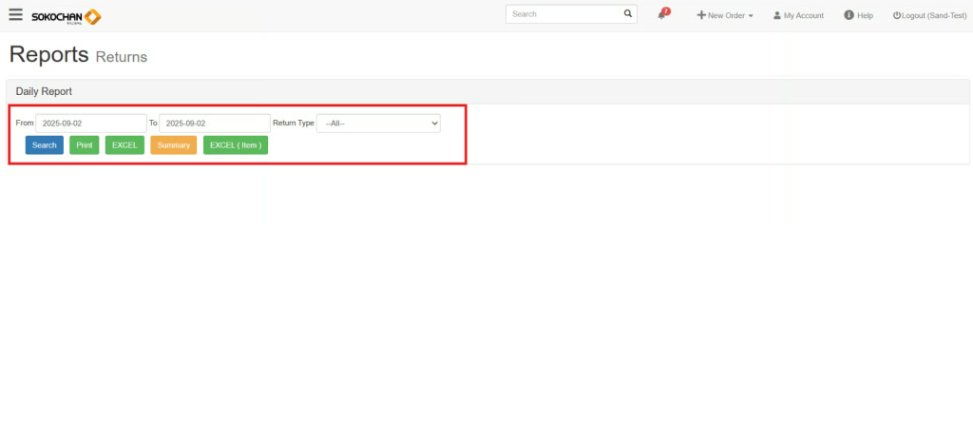Log out using the power icon

pyautogui.click(x=897, y=15)
